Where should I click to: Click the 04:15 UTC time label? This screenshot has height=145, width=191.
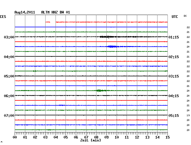click(x=174, y=96)
